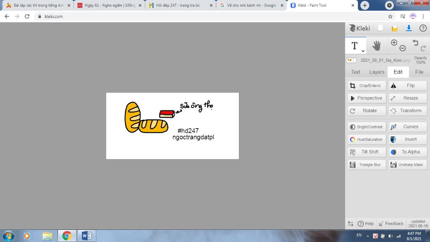Open the Flip filter
Screen dimensions: 430x242
pos(408,86)
